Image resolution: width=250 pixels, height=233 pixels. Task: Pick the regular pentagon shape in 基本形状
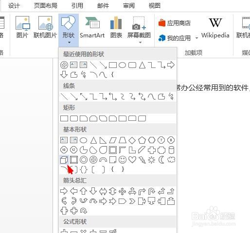click(142, 140)
